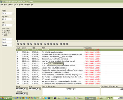123x100 pixels.
Task: Open ANSI dropdown just below Both radio
Action: (x=13, y=39)
